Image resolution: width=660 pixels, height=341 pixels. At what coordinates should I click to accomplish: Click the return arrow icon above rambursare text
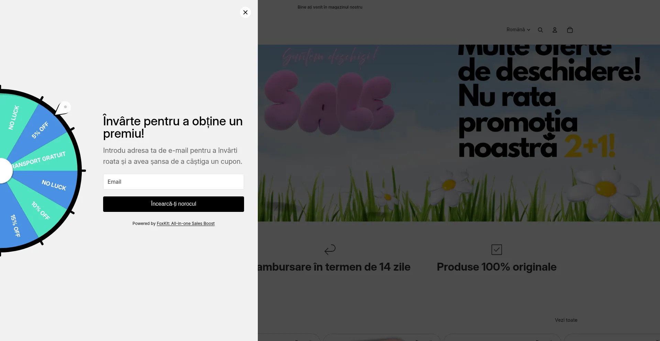point(330,250)
